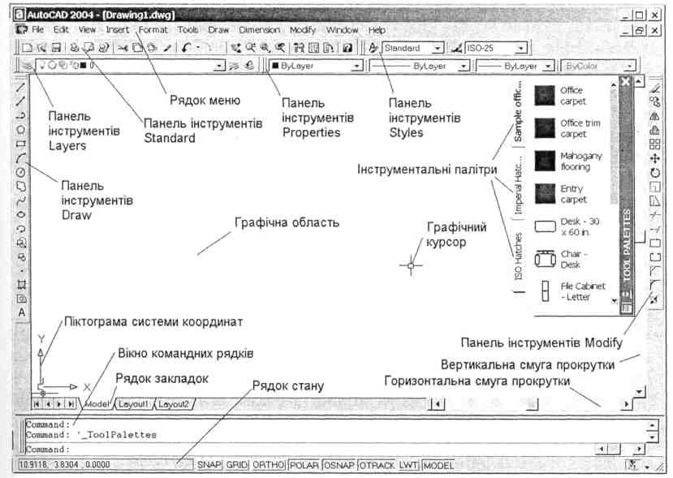Screen dimensions: 673x478
Task: Toggle OTRACK in status bar
Action: (x=377, y=465)
